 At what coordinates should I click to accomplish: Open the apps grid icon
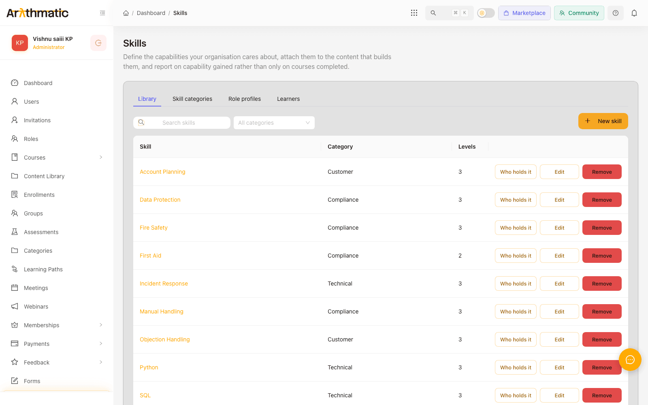tap(414, 13)
